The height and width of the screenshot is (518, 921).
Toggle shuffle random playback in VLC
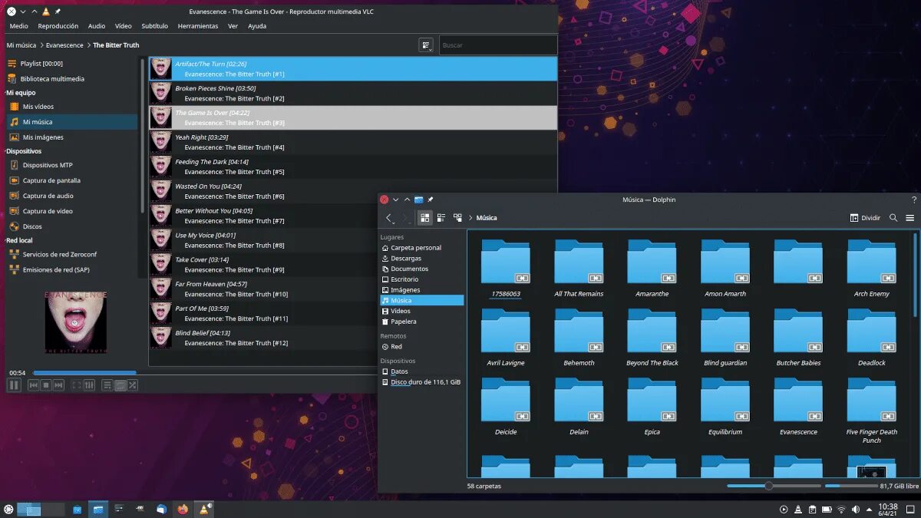pyautogui.click(x=133, y=385)
